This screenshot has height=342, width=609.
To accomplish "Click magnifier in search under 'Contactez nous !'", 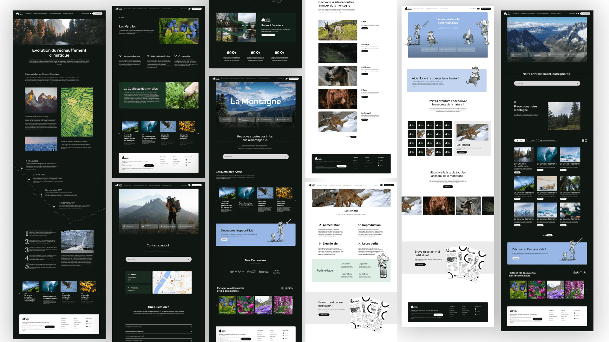I will 189,259.
